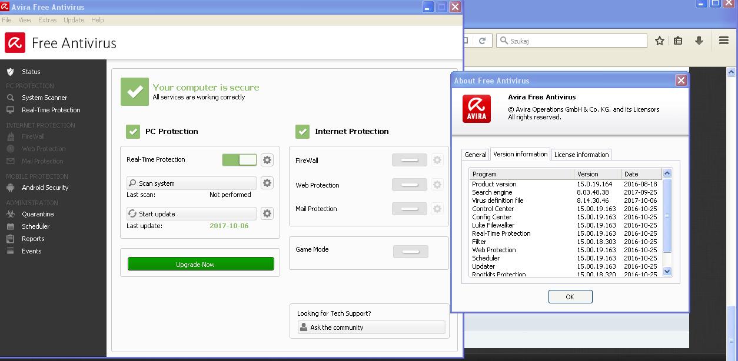This screenshot has height=361, width=738.
Task: Switch to the License information tab
Action: click(x=581, y=155)
